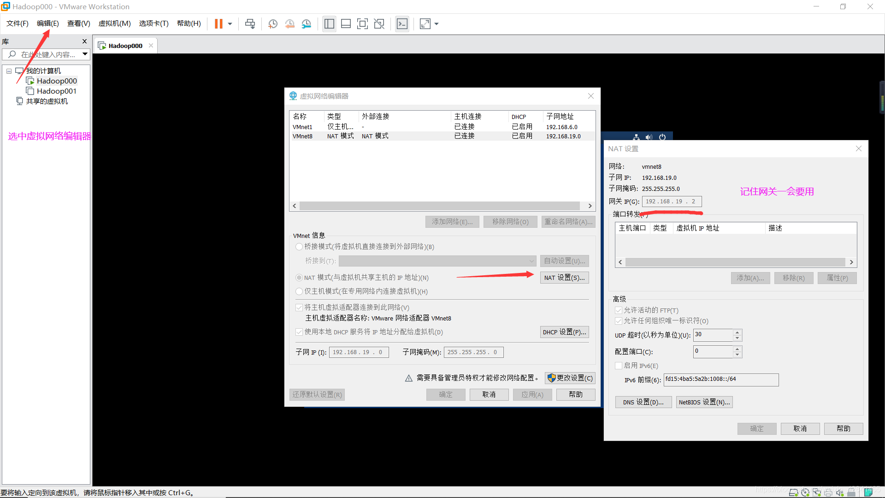
Task: Click the 更改设置(C) shield button
Action: tap(570, 378)
